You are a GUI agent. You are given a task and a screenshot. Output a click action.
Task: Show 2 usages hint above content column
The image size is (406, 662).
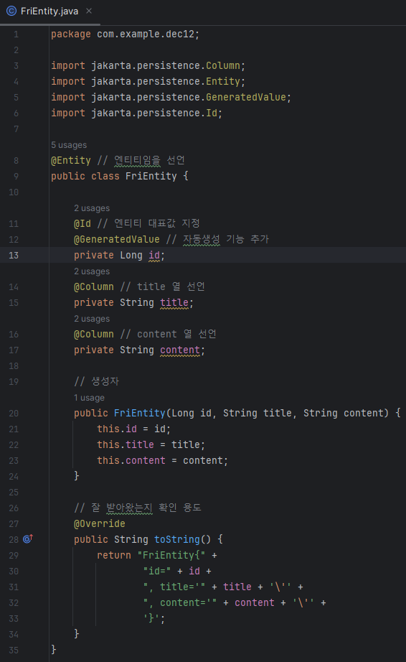[92, 319]
